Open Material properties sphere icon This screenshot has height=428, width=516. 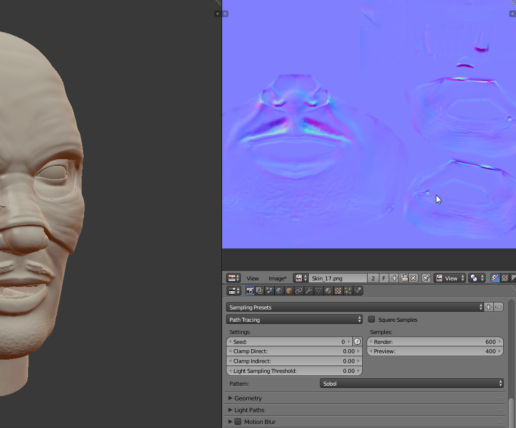[x=328, y=291]
